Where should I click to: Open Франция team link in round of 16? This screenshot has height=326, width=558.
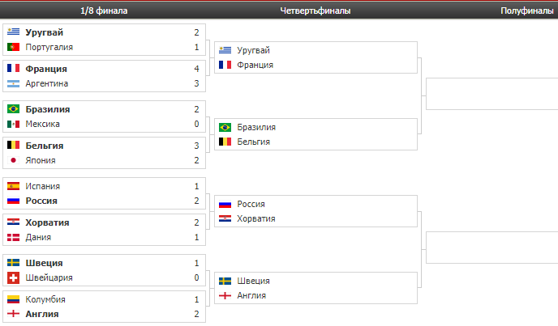(46, 69)
